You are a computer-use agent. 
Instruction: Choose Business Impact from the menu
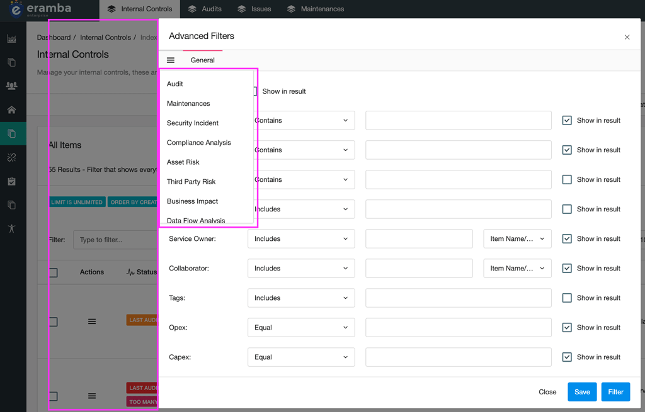point(193,201)
